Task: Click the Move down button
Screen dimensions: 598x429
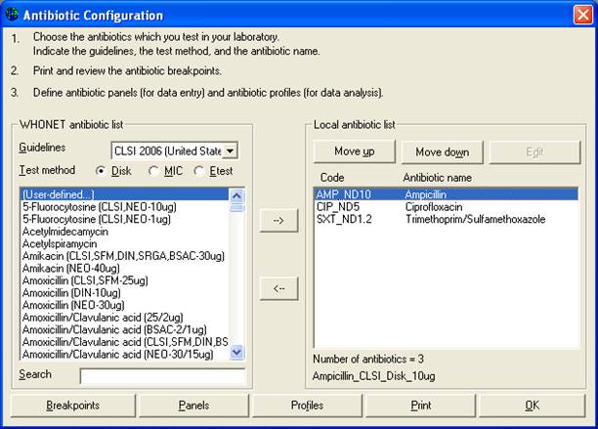Action: 442,151
